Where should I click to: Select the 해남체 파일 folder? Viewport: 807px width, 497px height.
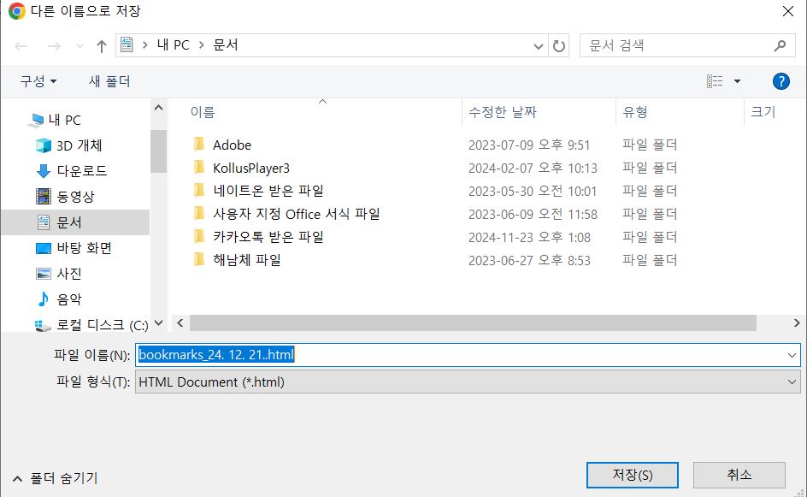[x=247, y=260]
